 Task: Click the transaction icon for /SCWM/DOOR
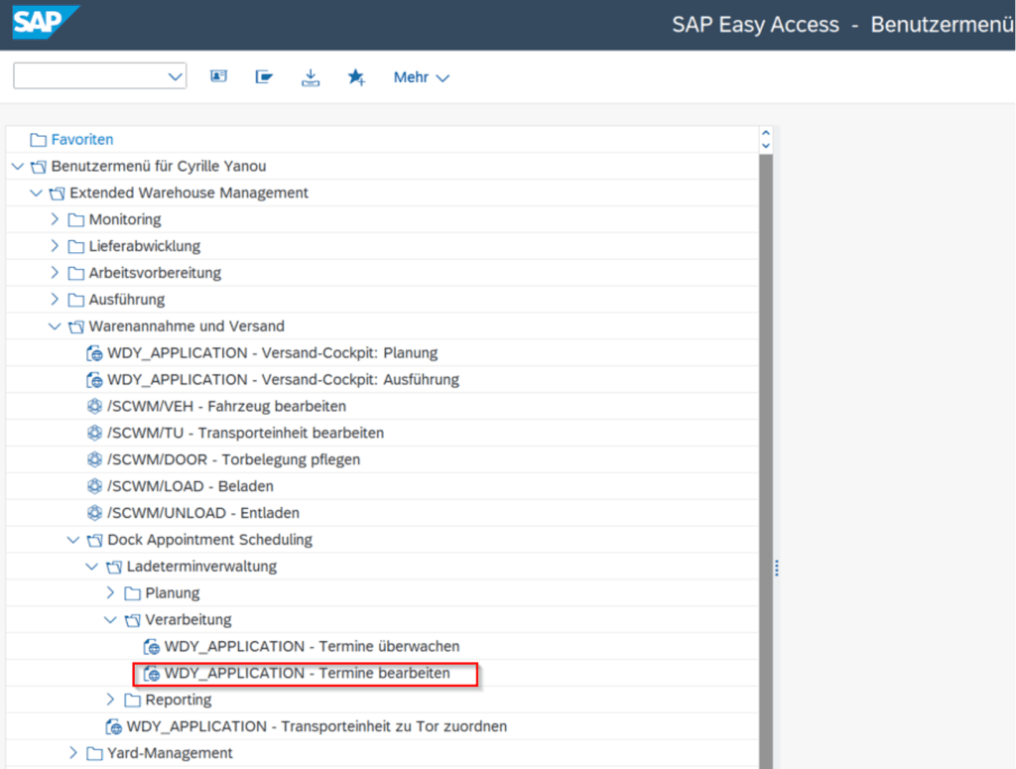(x=94, y=459)
